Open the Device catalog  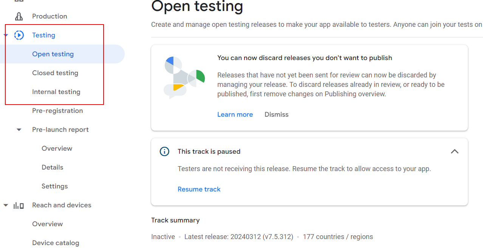56,242
